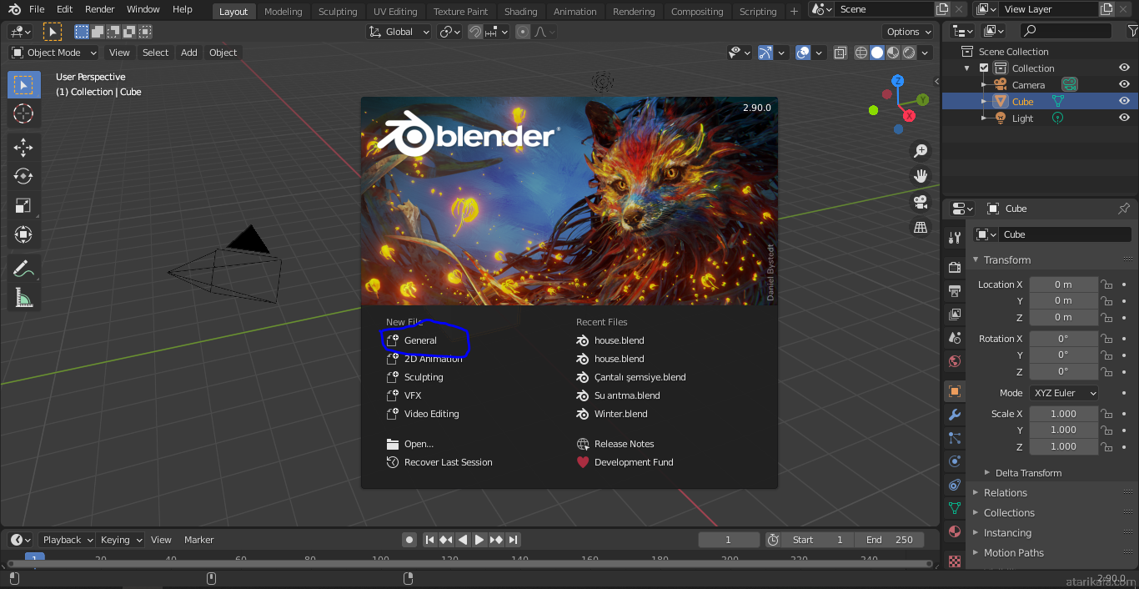
Task: Open Output properties tab
Action: 955,291
